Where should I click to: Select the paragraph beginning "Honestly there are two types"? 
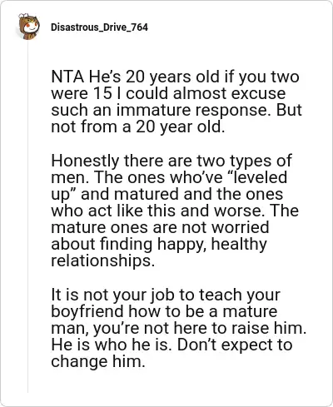click(x=175, y=211)
